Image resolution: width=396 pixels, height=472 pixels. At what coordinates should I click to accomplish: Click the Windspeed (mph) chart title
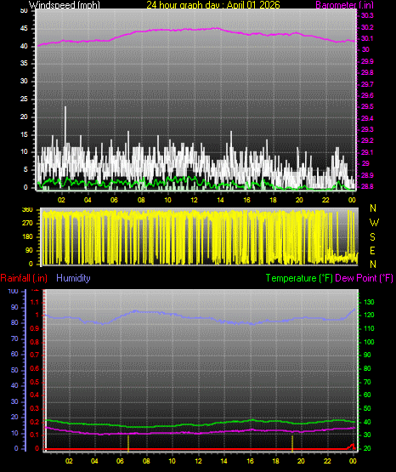[x=64, y=5]
